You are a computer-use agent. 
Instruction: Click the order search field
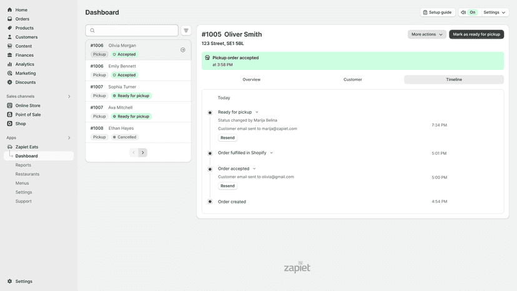(132, 31)
